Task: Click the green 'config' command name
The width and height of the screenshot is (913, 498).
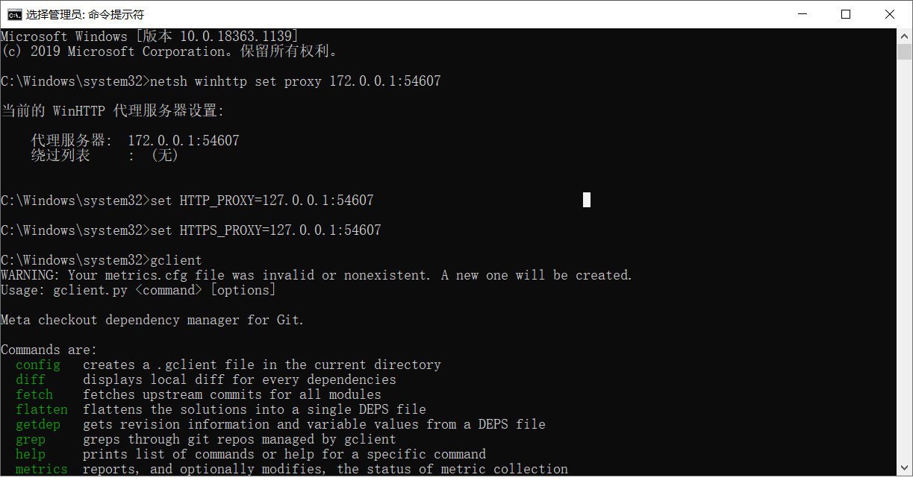Action: pos(38,365)
